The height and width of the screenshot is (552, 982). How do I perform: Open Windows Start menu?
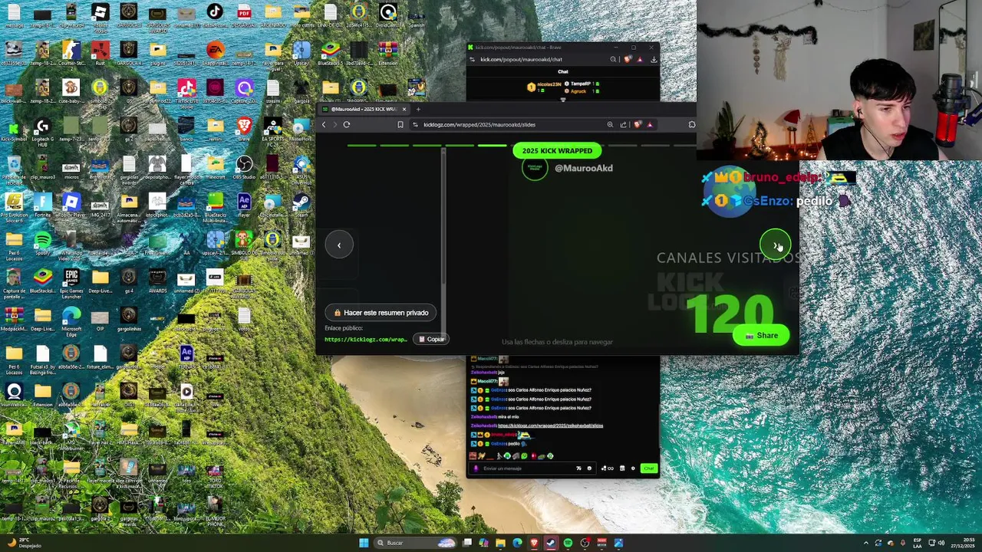point(364,543)
